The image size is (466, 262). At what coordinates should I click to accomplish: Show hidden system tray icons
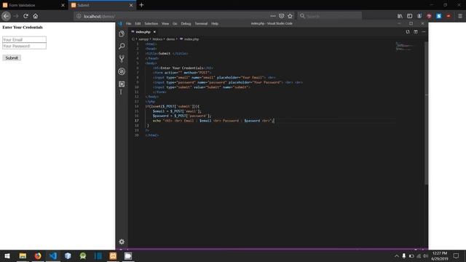coord(396,255)
